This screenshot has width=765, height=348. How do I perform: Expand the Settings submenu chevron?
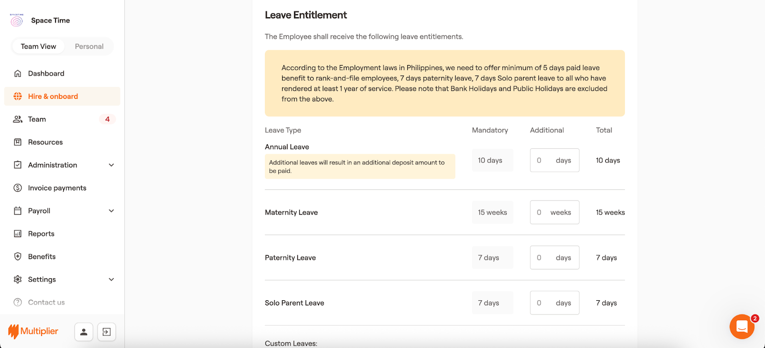point(111,280)
